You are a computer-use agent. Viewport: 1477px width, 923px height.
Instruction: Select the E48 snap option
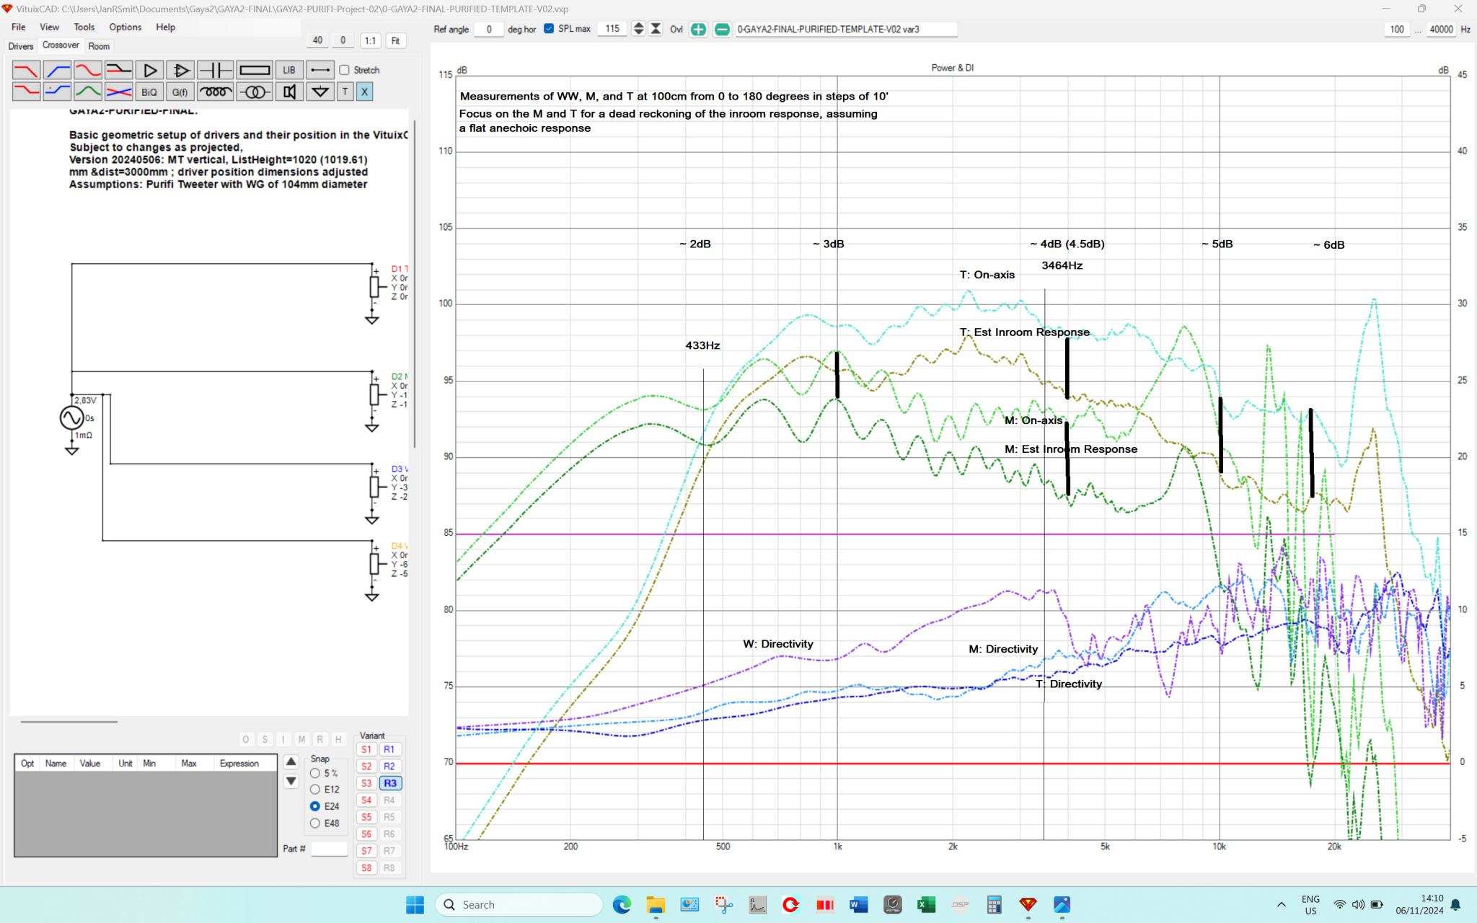315,823
